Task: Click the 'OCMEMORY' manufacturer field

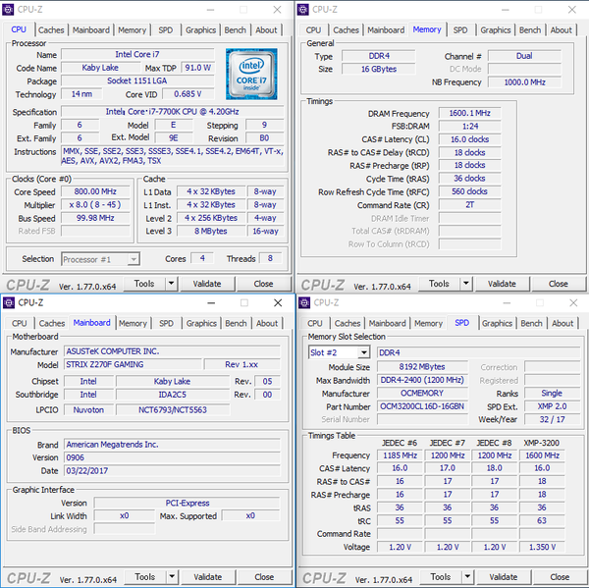Action: tap(422, 394)
